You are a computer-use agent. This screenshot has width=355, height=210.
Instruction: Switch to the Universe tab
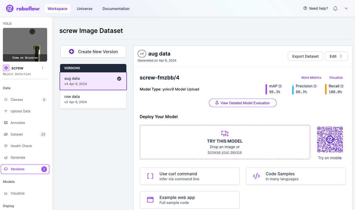click(x=85, y=9)
